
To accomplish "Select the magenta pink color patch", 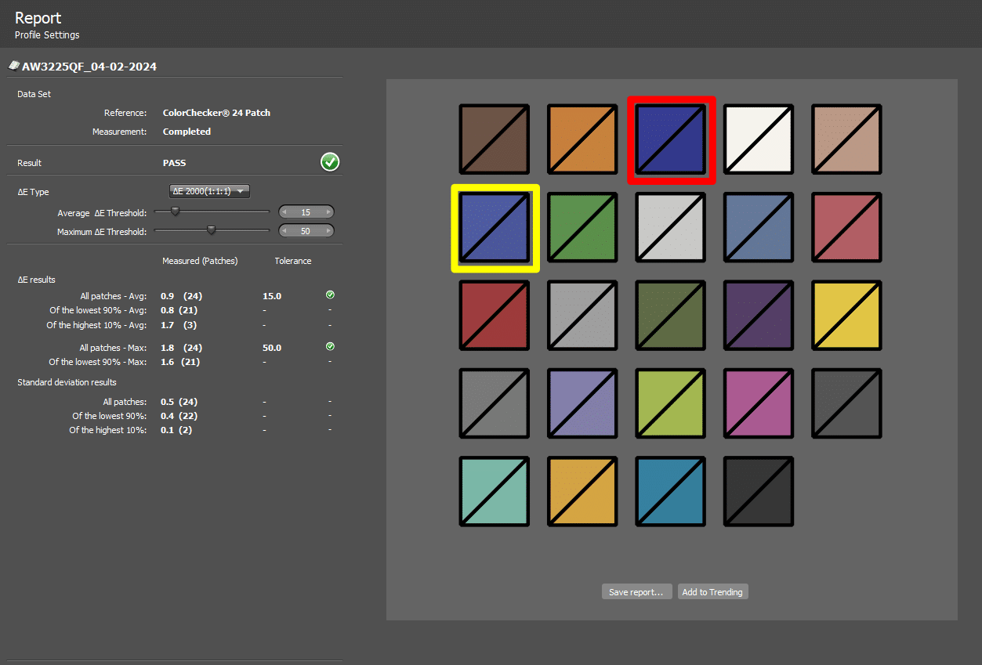I will coord(759,403).
